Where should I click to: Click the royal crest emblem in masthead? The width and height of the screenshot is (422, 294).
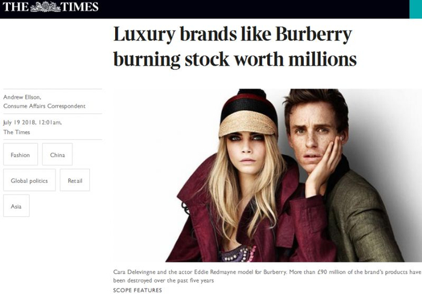coord(45,7)
